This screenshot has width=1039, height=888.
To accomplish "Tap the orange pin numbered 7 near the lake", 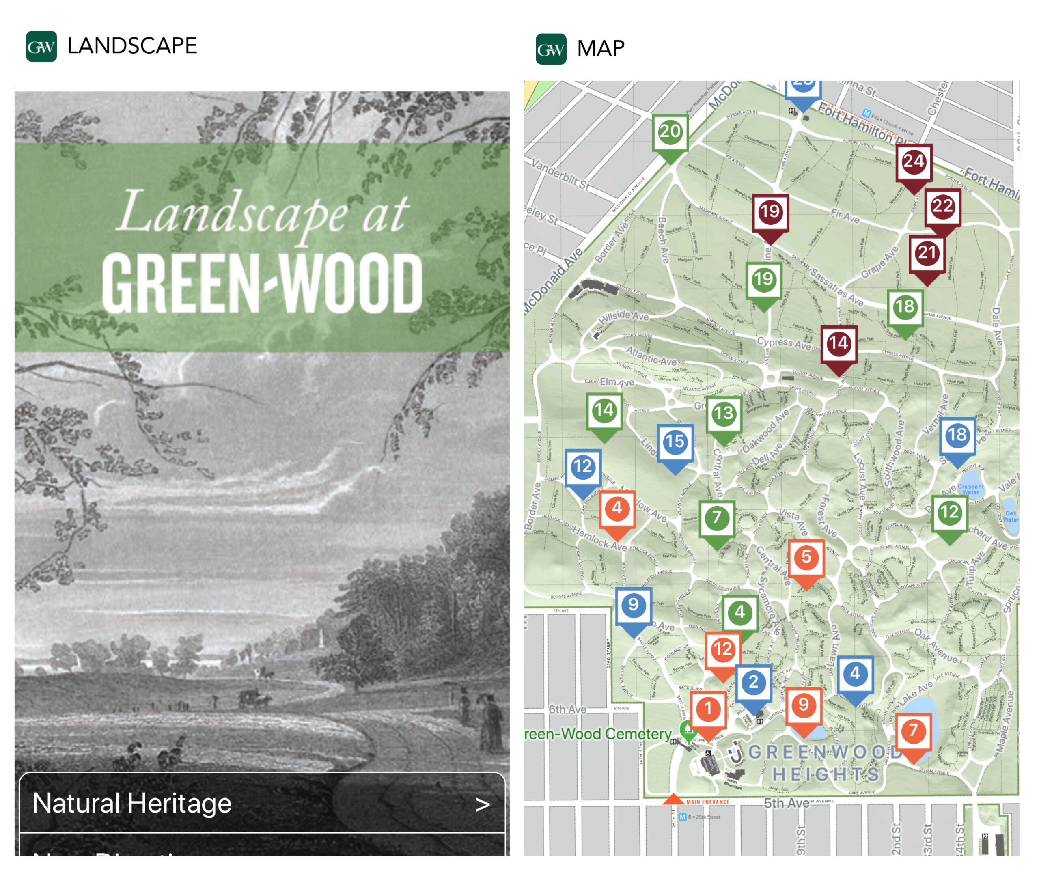I will 913,731.
